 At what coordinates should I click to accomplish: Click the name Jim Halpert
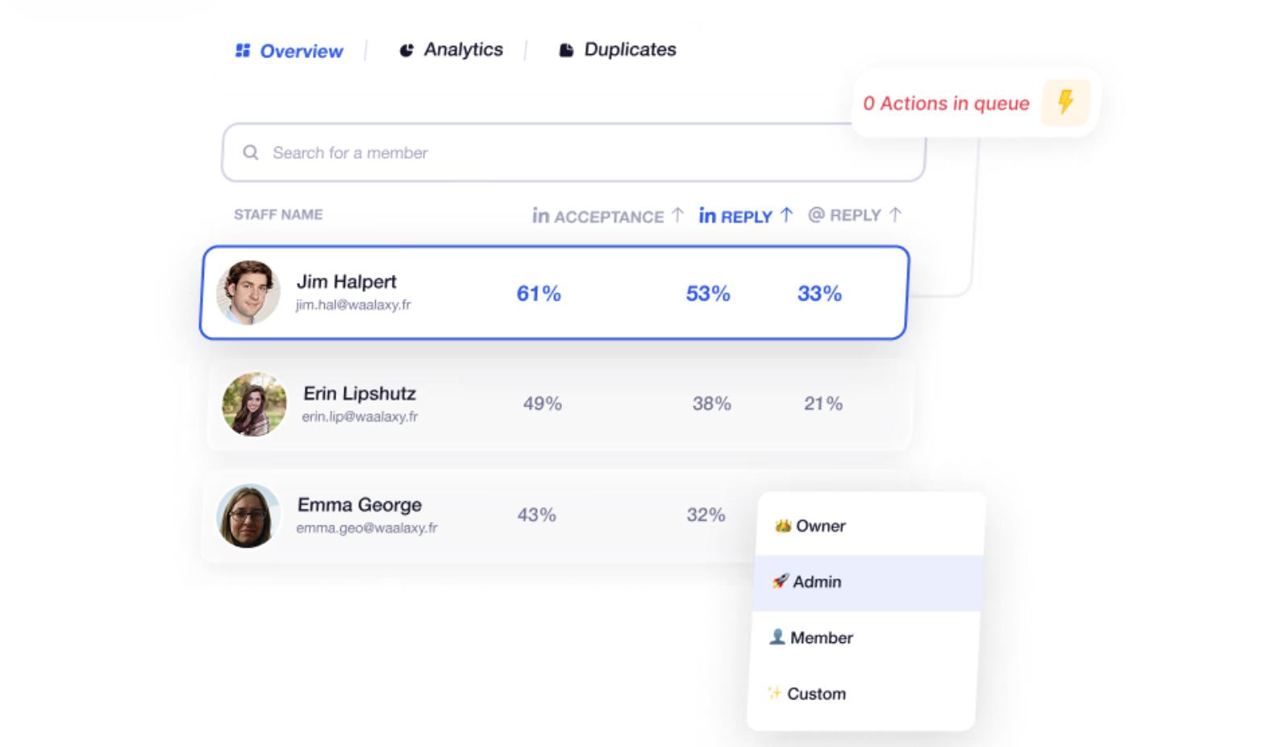pyautogui.click(x=346, y=282)
